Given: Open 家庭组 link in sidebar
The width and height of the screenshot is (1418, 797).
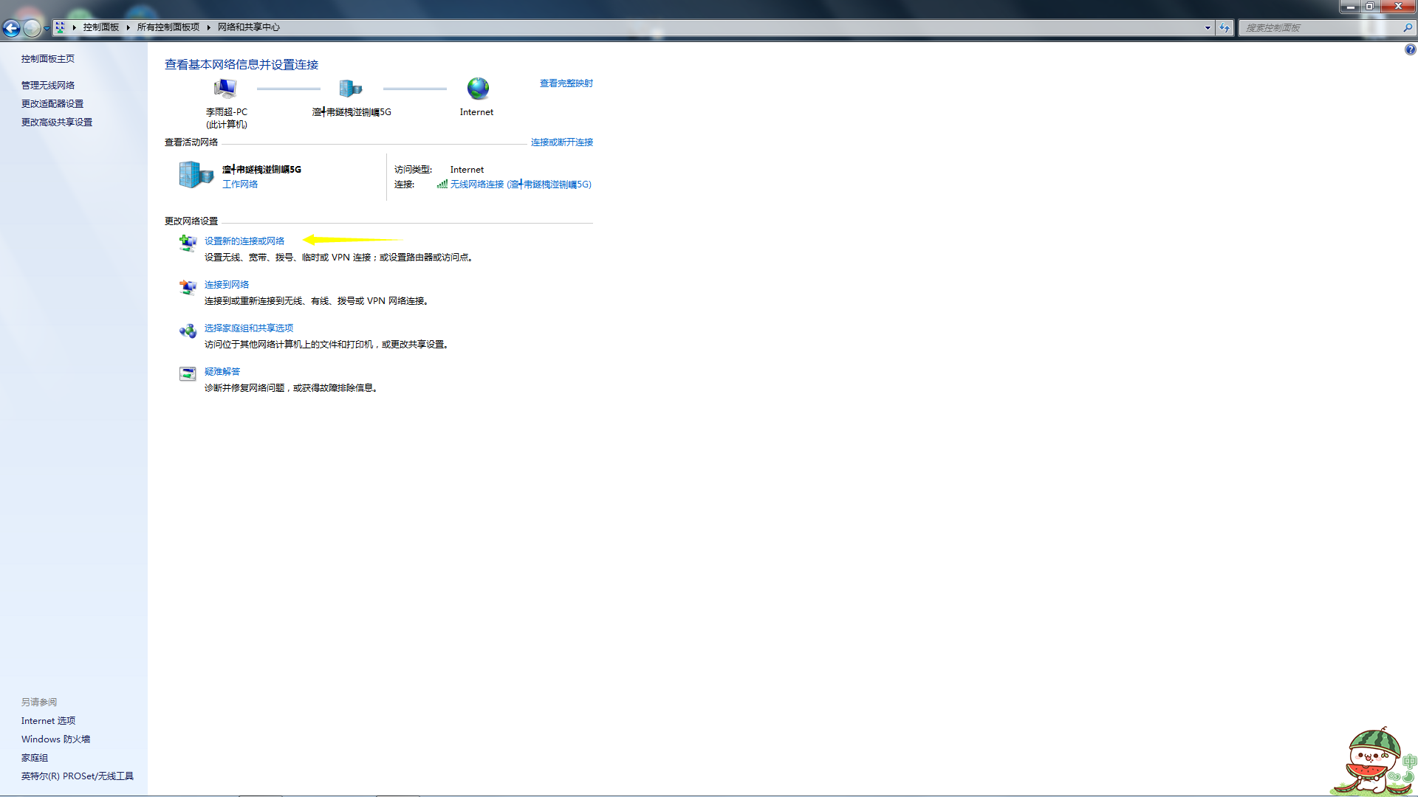Looking at the screenshot, I should point(35,758).
